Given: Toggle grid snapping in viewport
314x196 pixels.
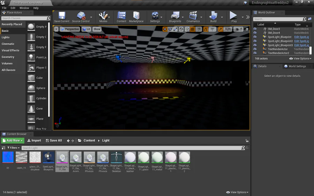Looking at the screenshot, I should [193, 29].
